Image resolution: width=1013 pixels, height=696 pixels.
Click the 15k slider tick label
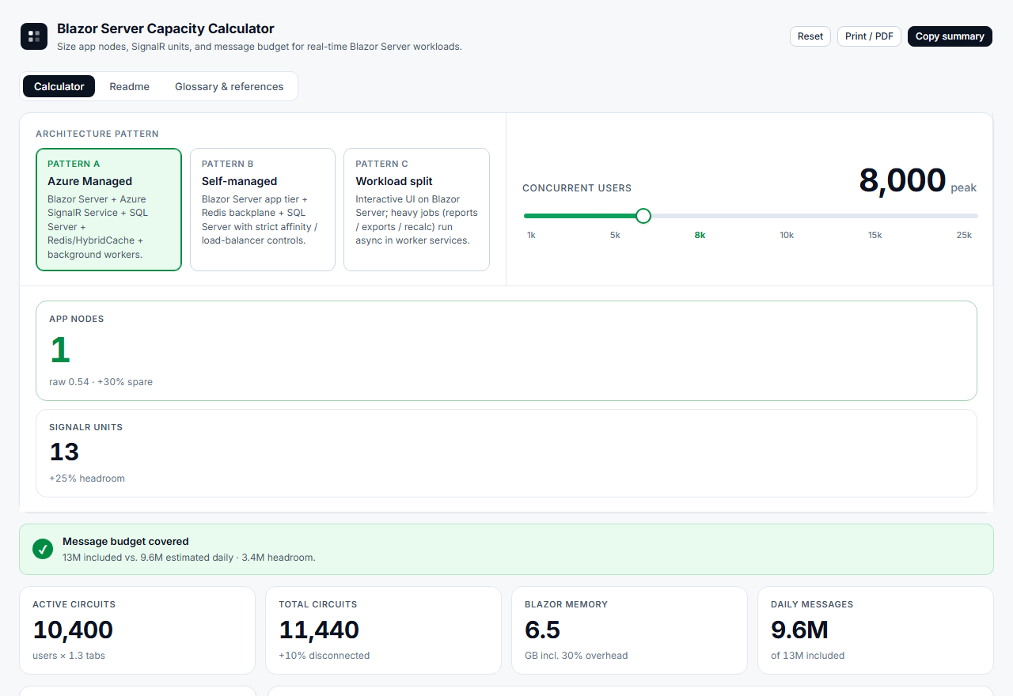875,235
